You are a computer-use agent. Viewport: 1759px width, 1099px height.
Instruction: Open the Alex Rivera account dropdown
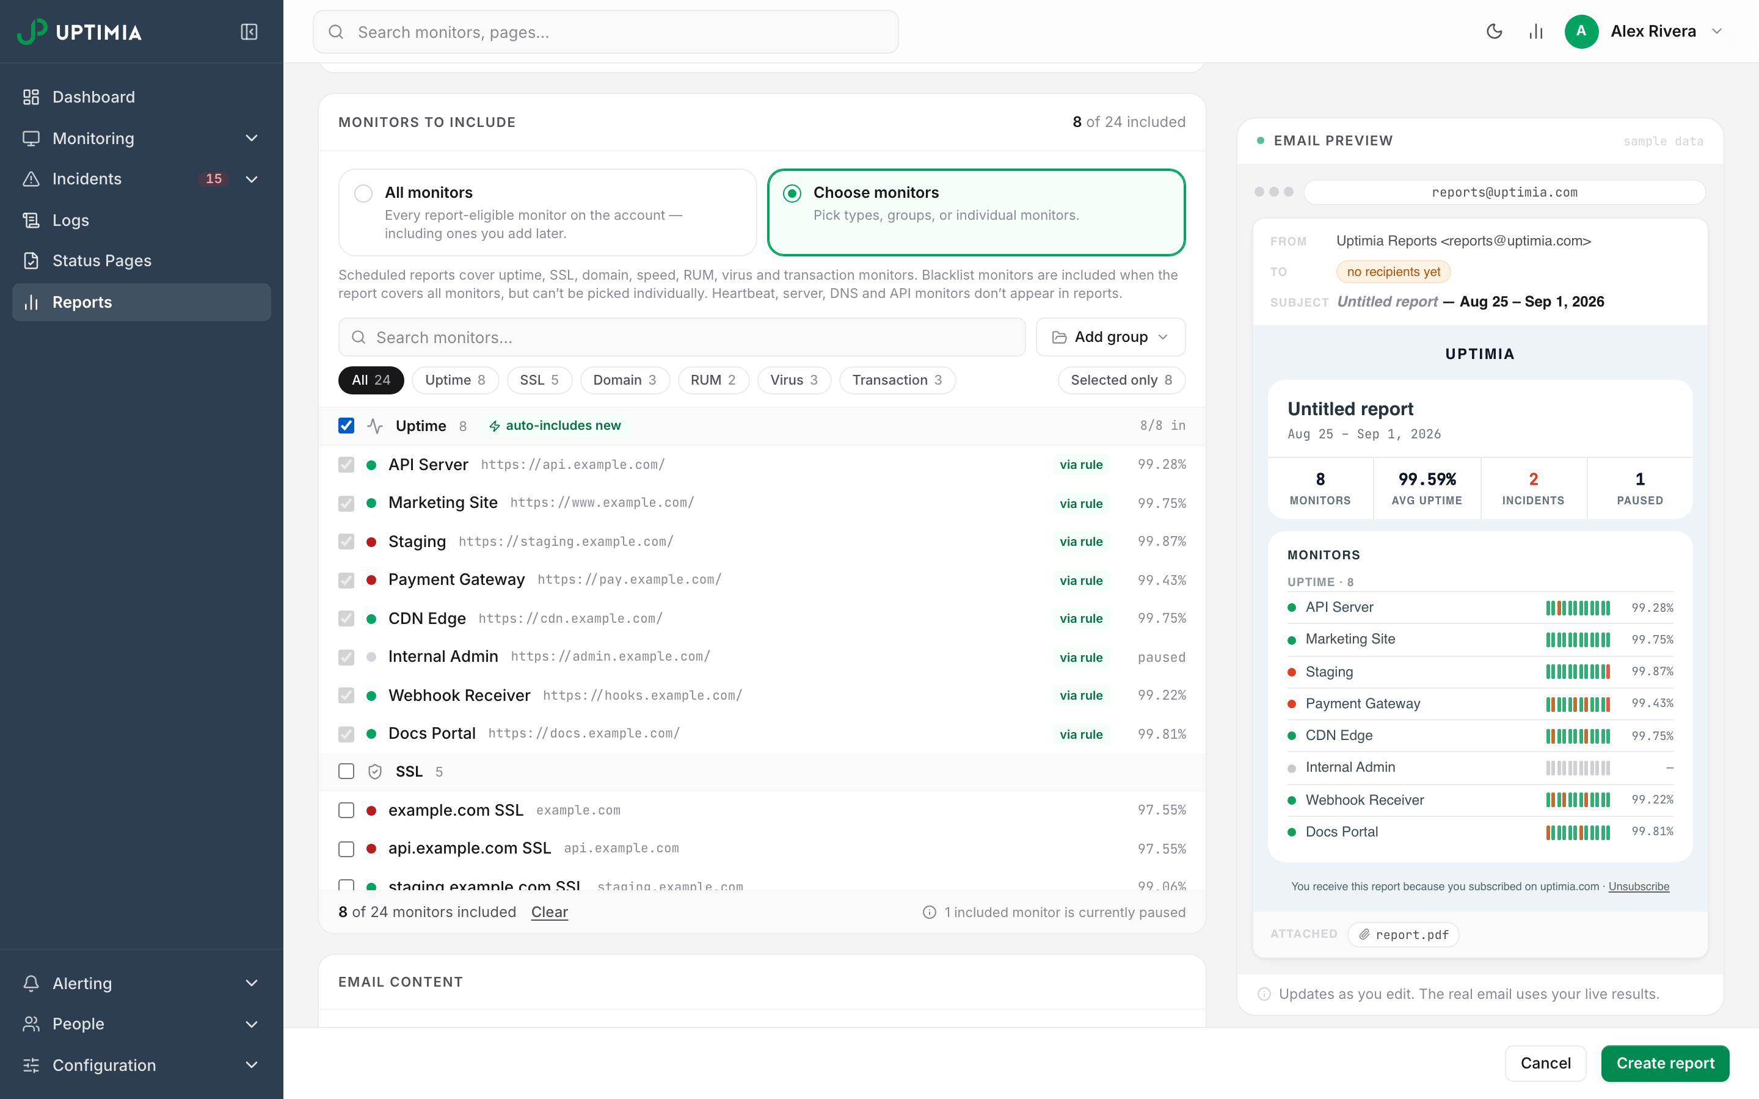[1717, 31]
